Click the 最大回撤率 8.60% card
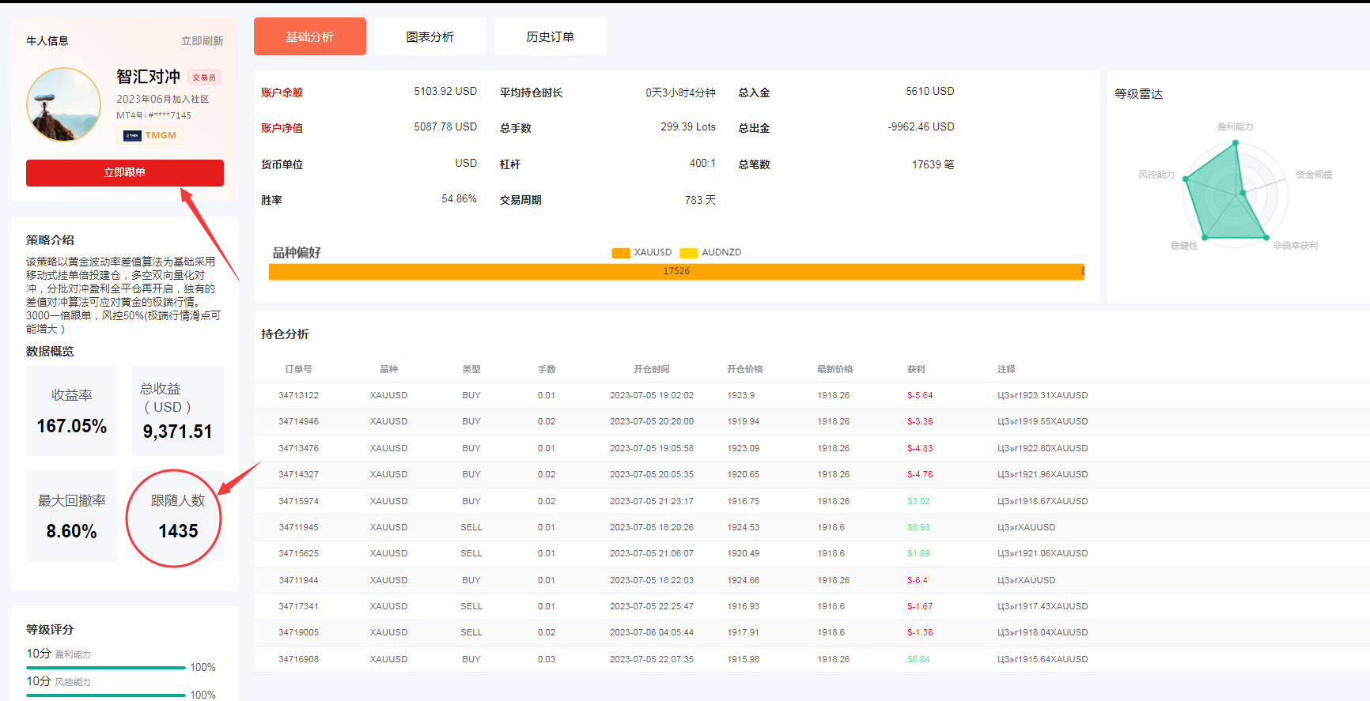 71,516
